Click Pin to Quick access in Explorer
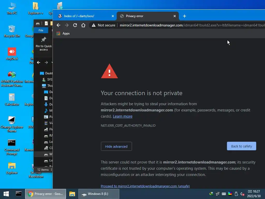The image size is (265, 199). 43,44
